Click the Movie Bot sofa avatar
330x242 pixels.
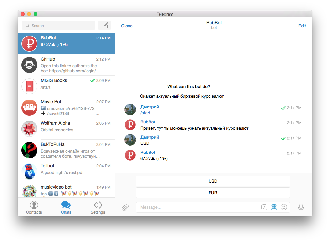(29, 107)
